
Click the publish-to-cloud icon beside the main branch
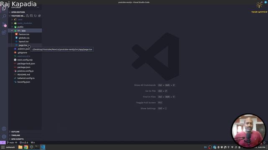(x=16, y=142)
